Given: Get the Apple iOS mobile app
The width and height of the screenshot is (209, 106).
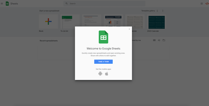Looking at the screenshot, I should click(x=107, y=74).
